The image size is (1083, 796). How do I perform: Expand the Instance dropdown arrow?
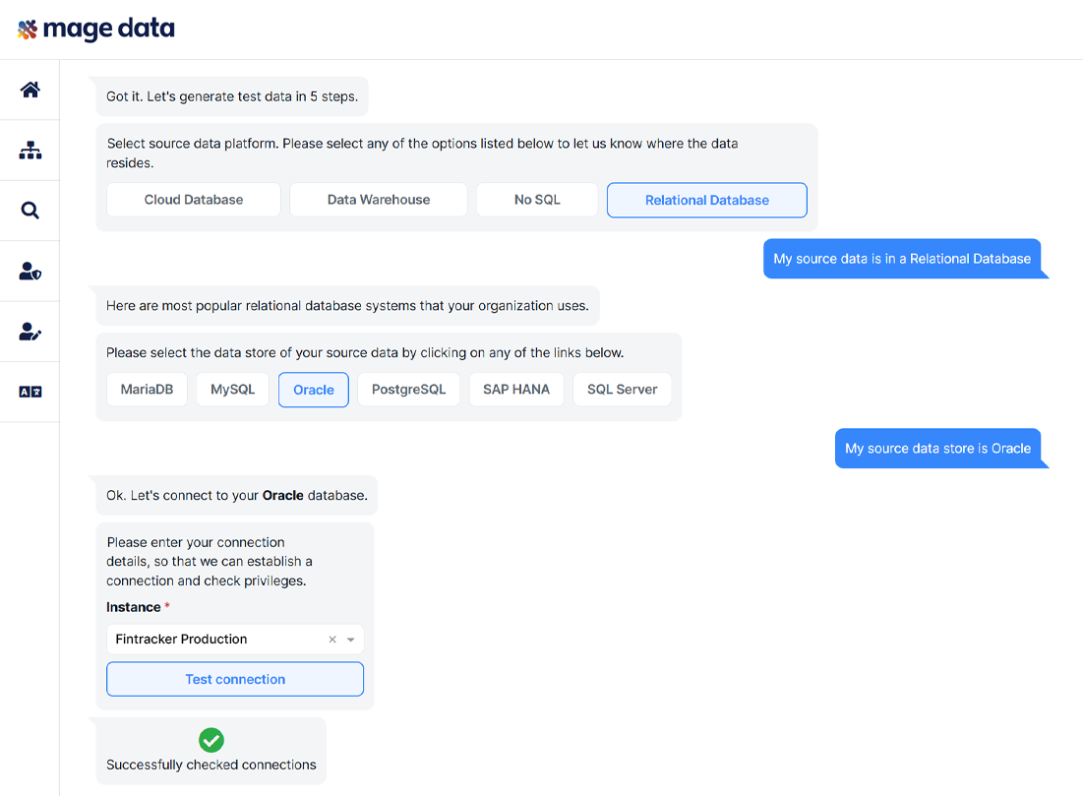[x=351, y=640]
